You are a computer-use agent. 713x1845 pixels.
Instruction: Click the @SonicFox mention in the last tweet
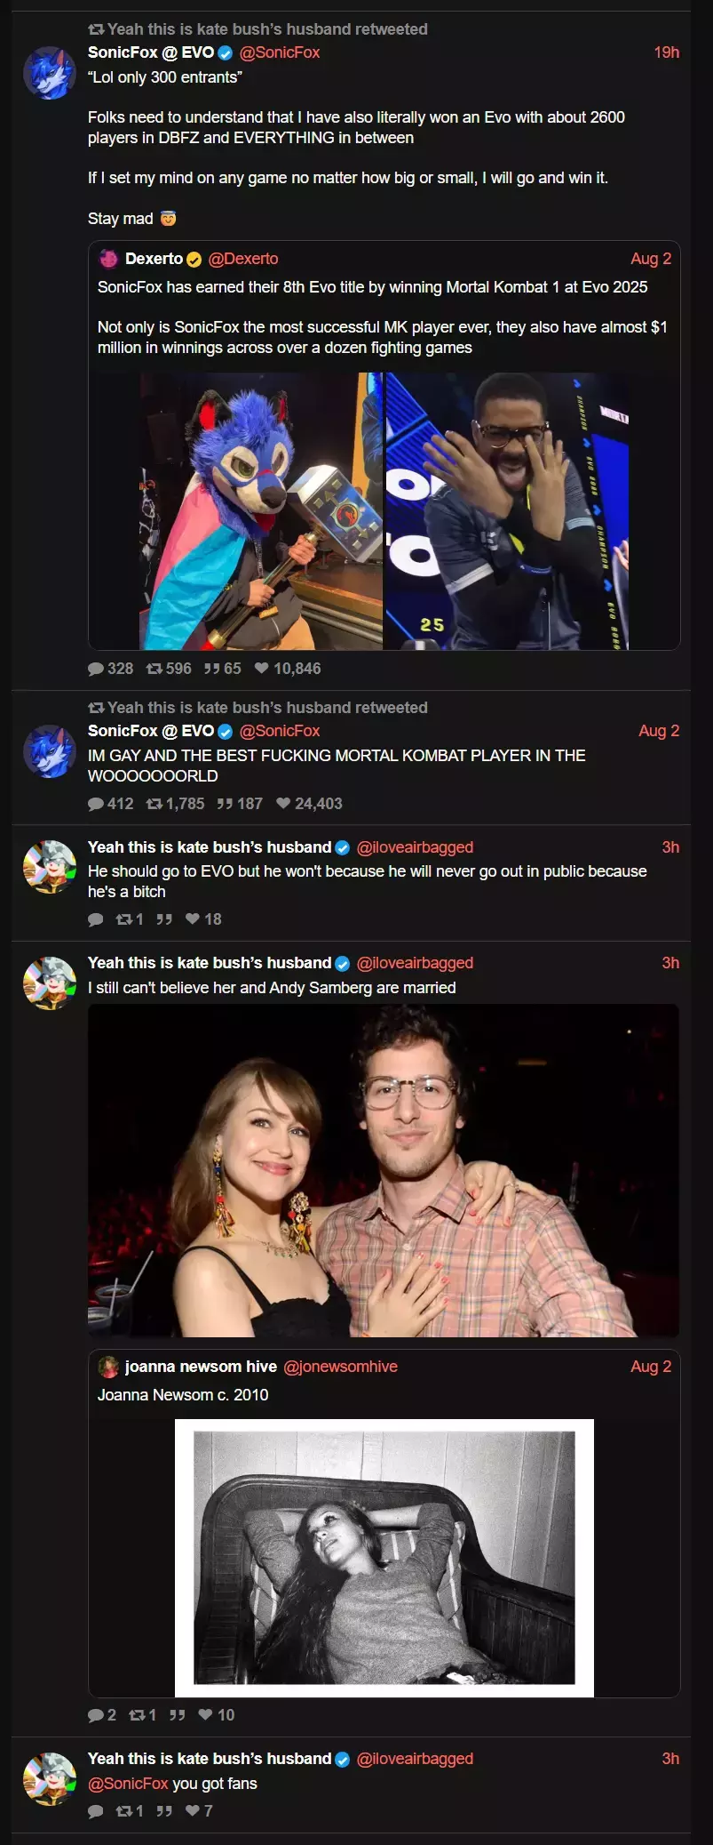point(128,1784)
